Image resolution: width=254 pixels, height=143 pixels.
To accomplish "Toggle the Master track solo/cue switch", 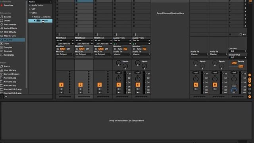I will [234, 86].
